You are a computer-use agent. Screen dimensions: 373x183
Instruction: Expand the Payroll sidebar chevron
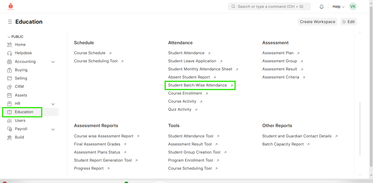(53, 129)
